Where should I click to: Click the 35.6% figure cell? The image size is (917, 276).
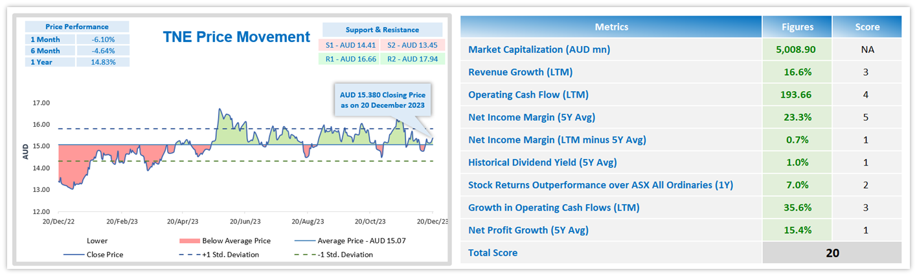point(797,208)
